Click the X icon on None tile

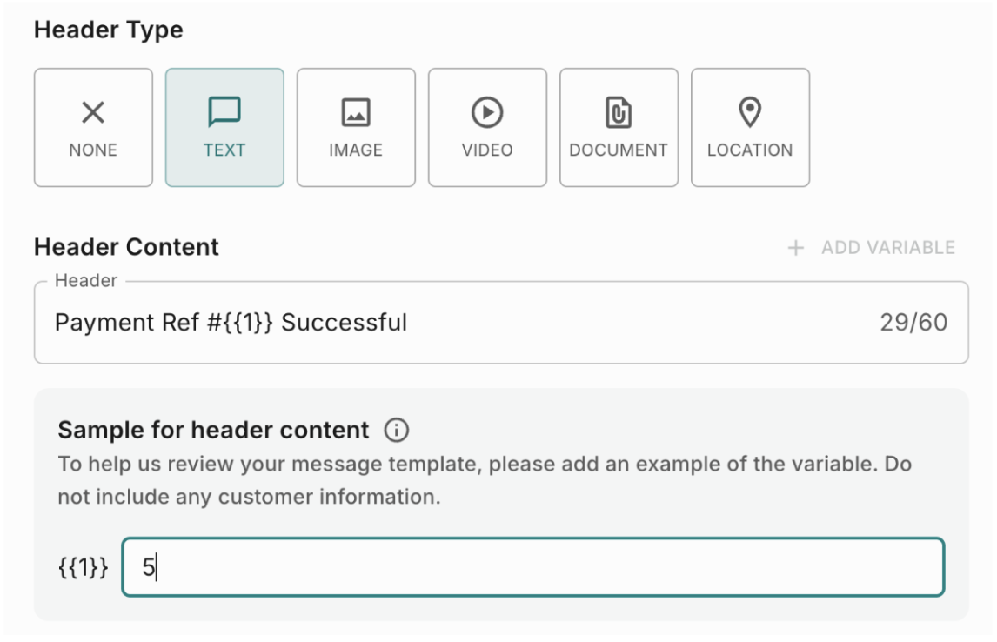[93, 112]
